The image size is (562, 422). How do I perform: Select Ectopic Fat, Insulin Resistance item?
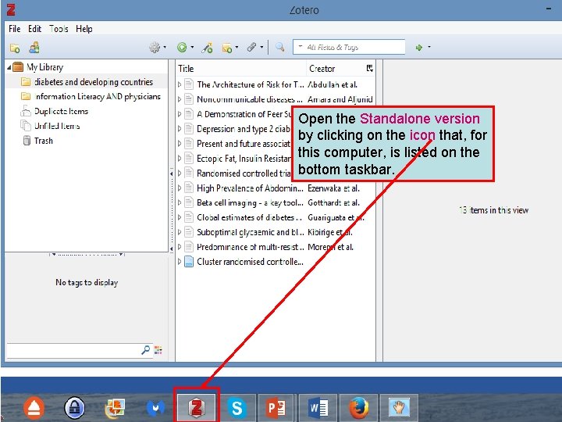(x=244, y=158)
